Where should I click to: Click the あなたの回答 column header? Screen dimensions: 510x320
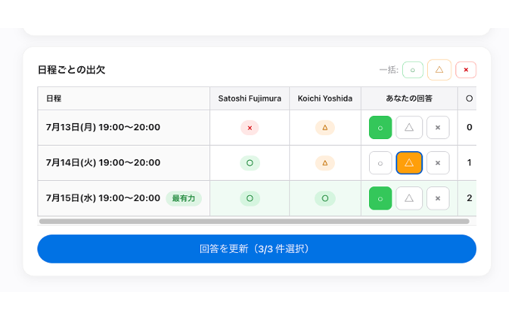click(x=409, y=98)
